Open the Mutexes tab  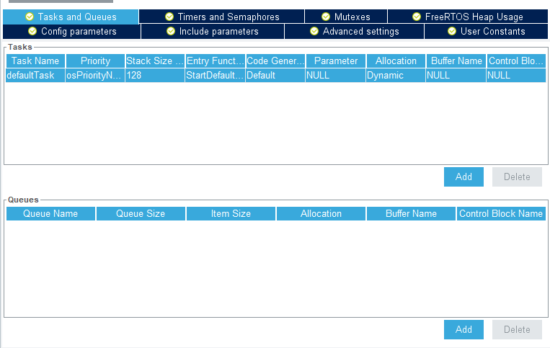click(x=346, y=17)
